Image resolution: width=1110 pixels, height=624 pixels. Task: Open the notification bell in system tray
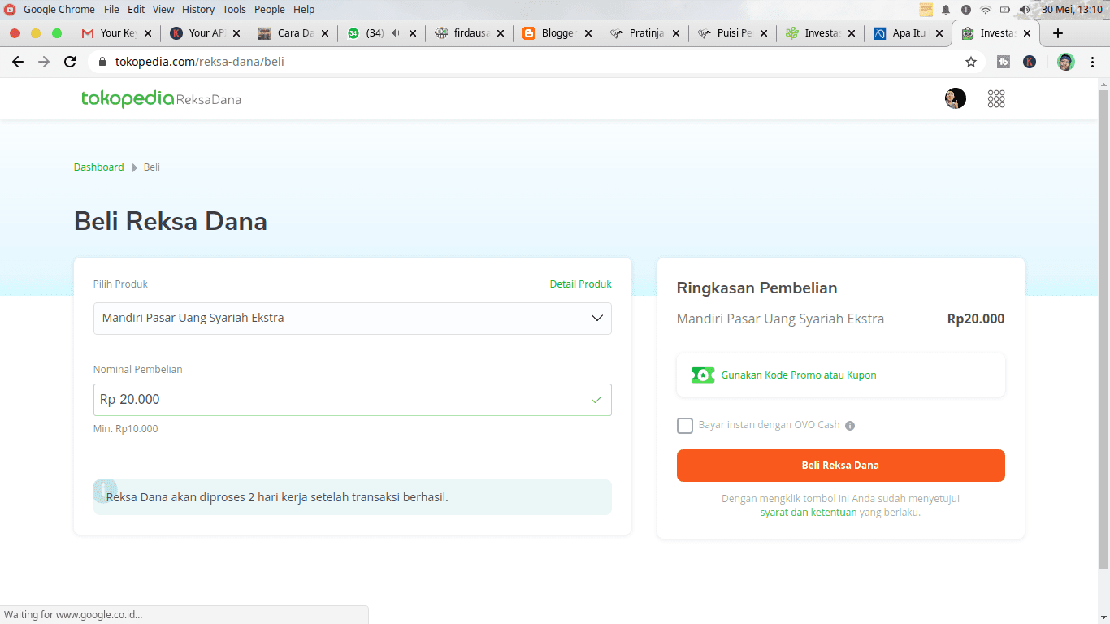click(946, 10)
